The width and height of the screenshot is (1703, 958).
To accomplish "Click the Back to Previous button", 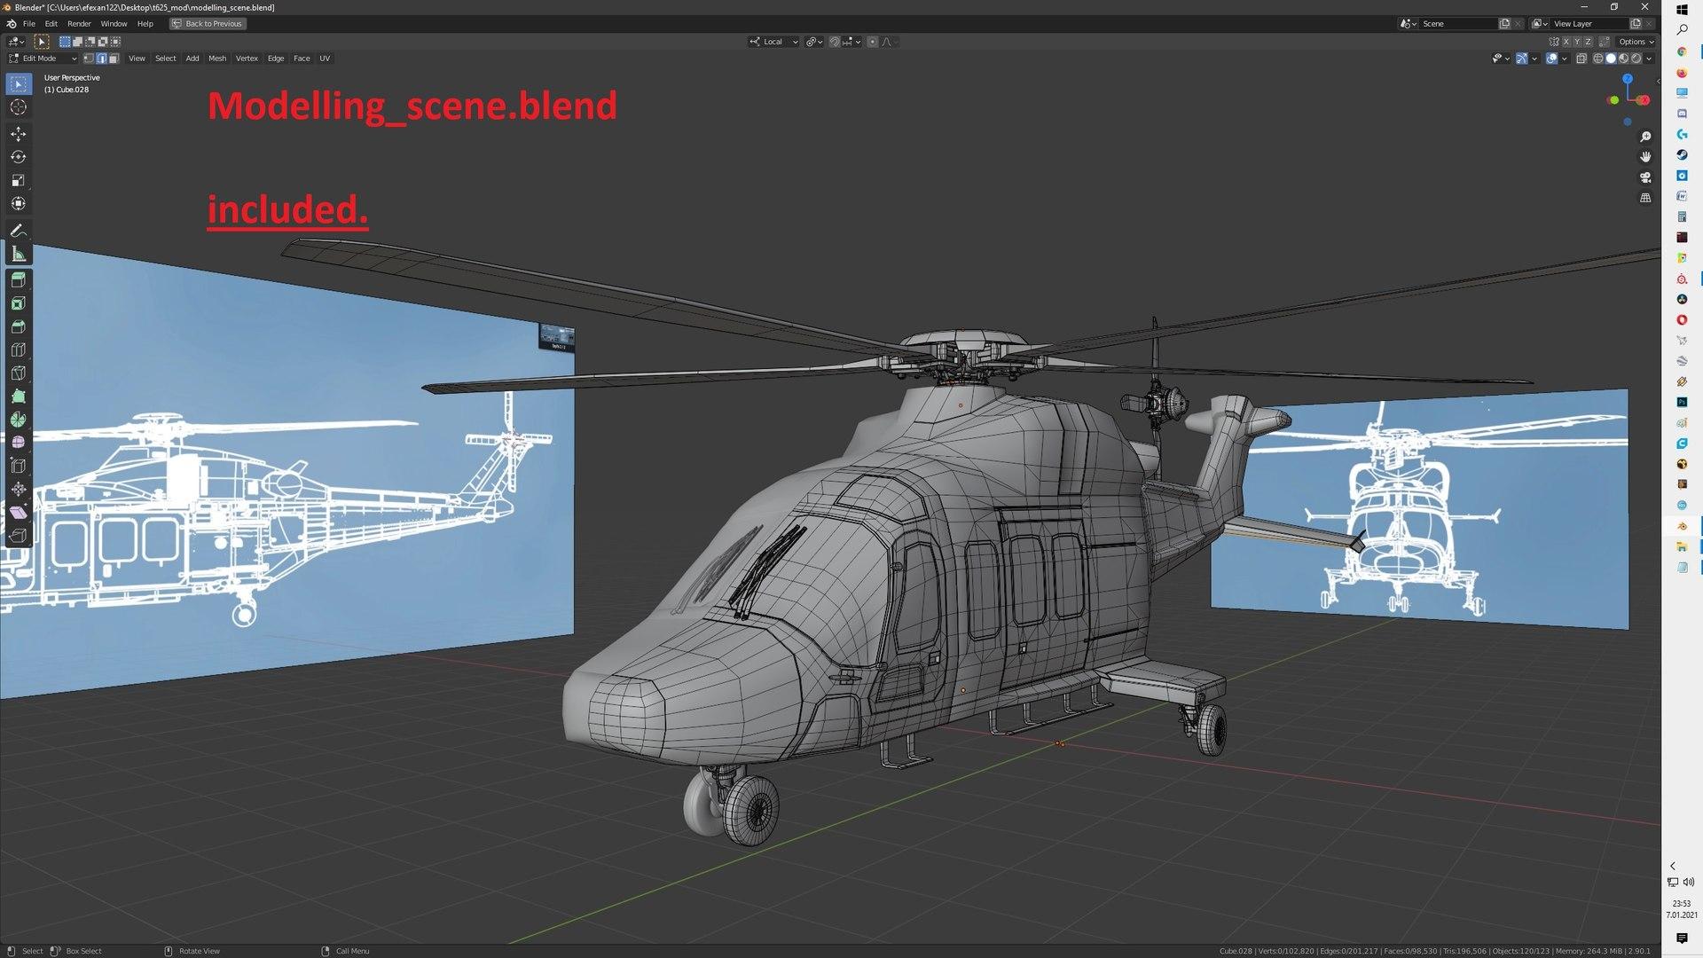I will pyautogui.click(x=208, y=24).
